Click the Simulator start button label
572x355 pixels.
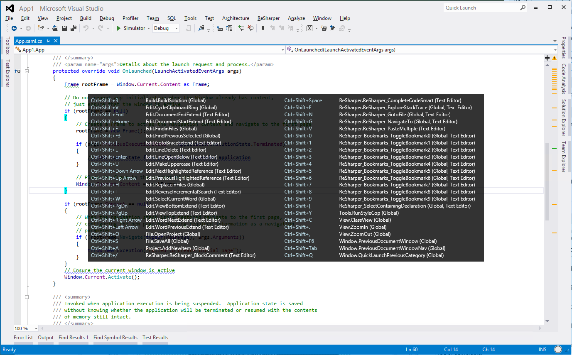pyautogui.click(x=135, y=28)
